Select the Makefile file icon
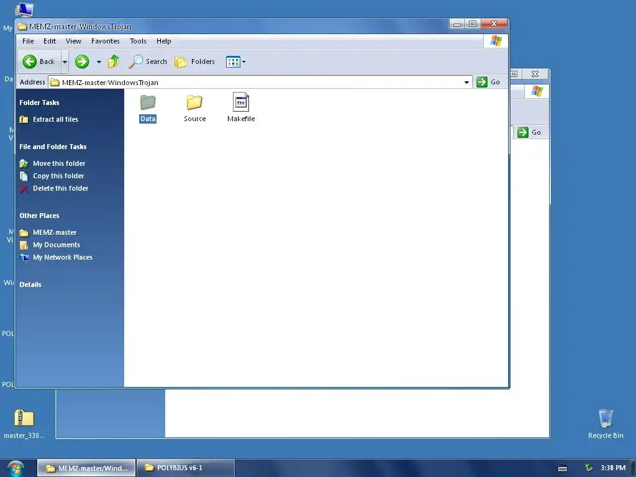Viewport: 636px width, 477px height. click(x=241, y=102)
